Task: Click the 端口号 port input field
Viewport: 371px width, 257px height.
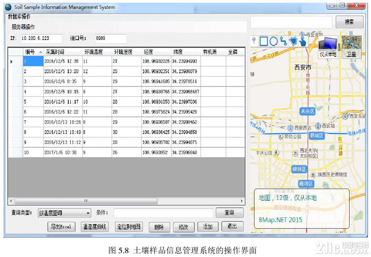Action: 111,38
